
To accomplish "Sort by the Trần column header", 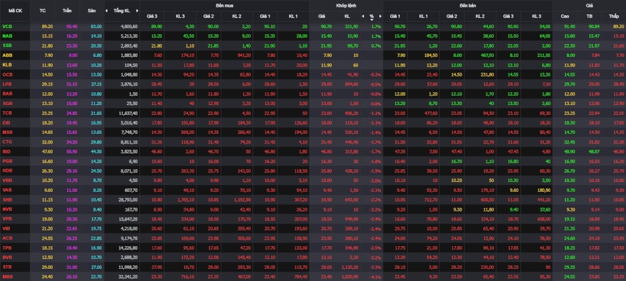I will [67, 11].
